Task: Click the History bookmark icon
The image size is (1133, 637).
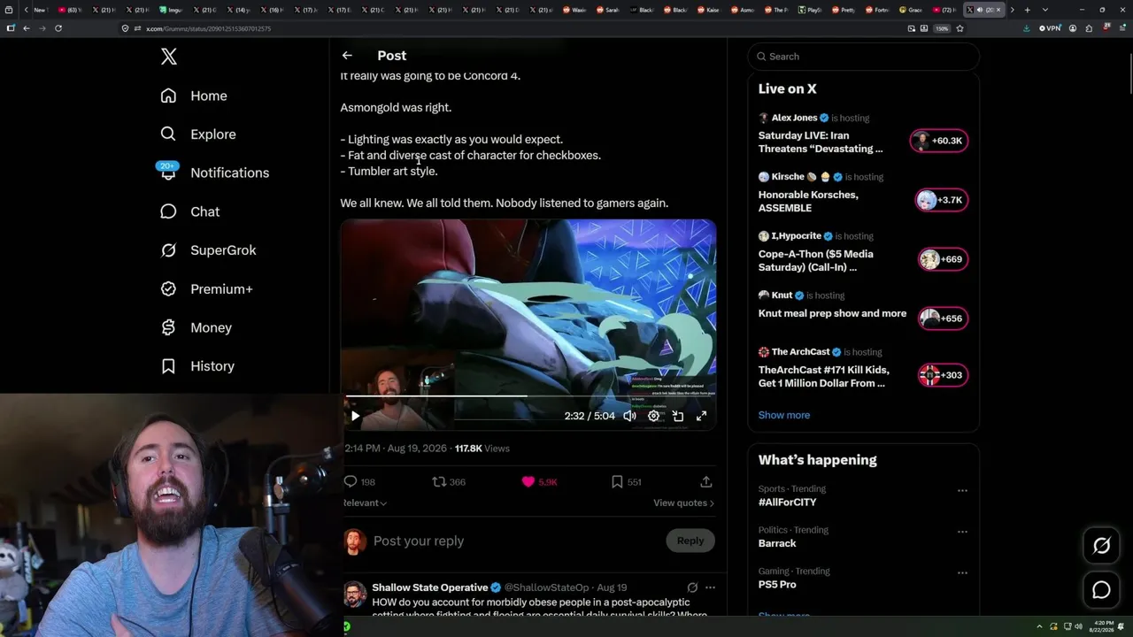Action: [168, 366]
